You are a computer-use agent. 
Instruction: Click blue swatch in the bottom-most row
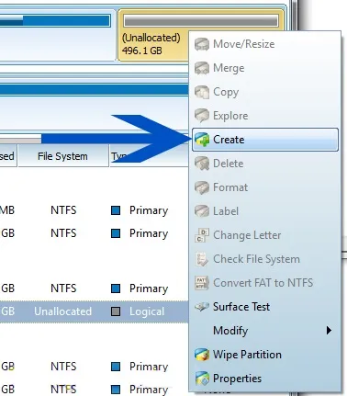tap(116, 390)
